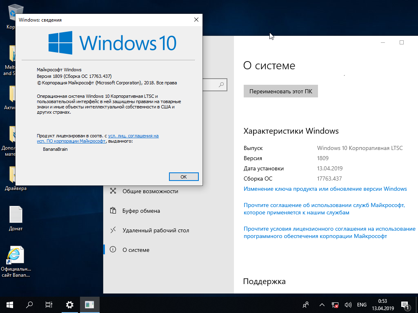Close the Windows: сведения dialog
The image size is (418, 313).
[196, 20]
